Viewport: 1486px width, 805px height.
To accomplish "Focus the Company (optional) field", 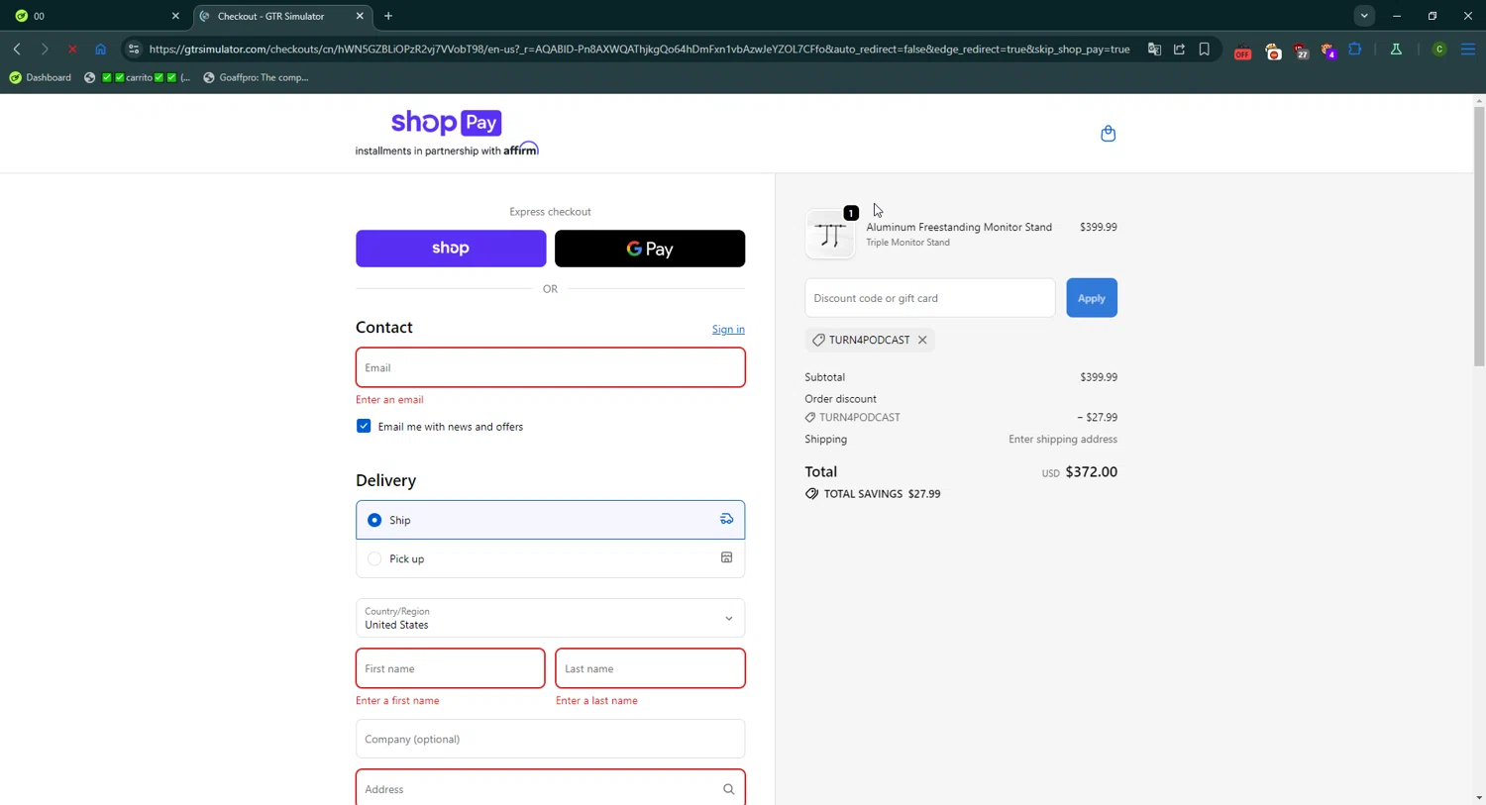I will (550, 739).
